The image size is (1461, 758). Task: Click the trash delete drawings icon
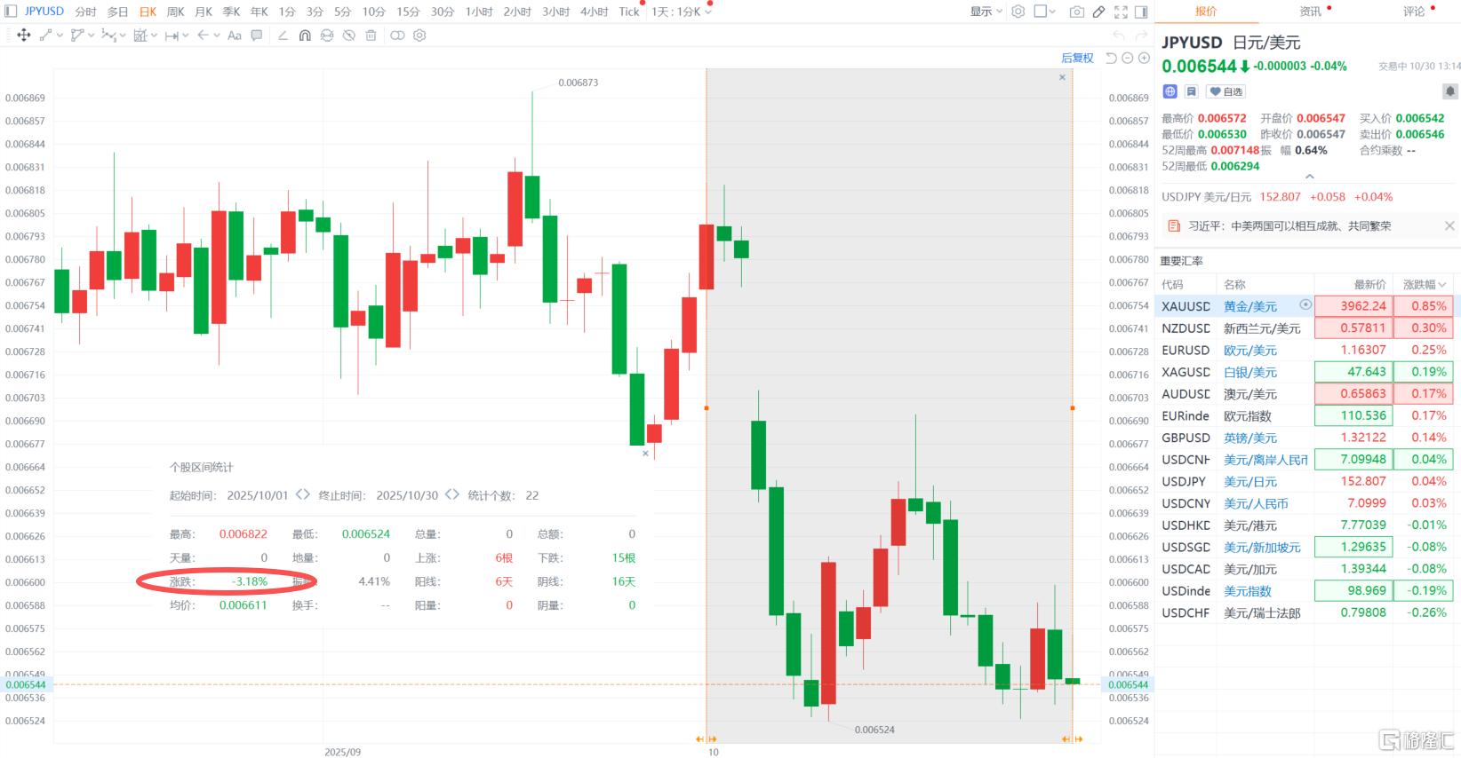pos(371,36)
